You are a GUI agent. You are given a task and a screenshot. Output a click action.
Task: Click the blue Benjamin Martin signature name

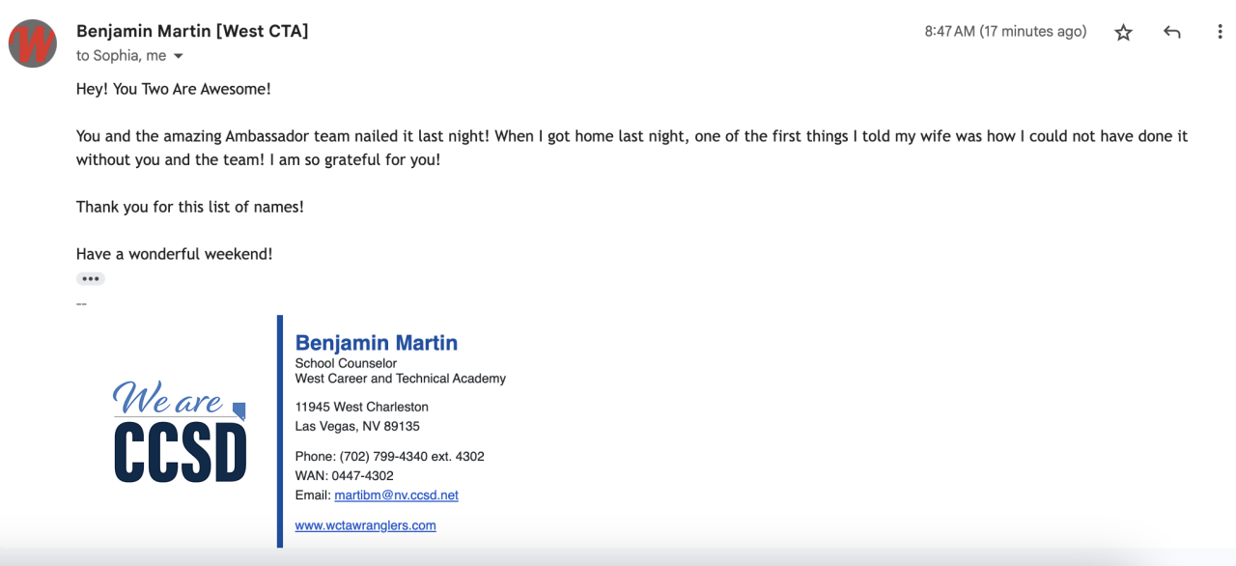click(x=376, y=343)
